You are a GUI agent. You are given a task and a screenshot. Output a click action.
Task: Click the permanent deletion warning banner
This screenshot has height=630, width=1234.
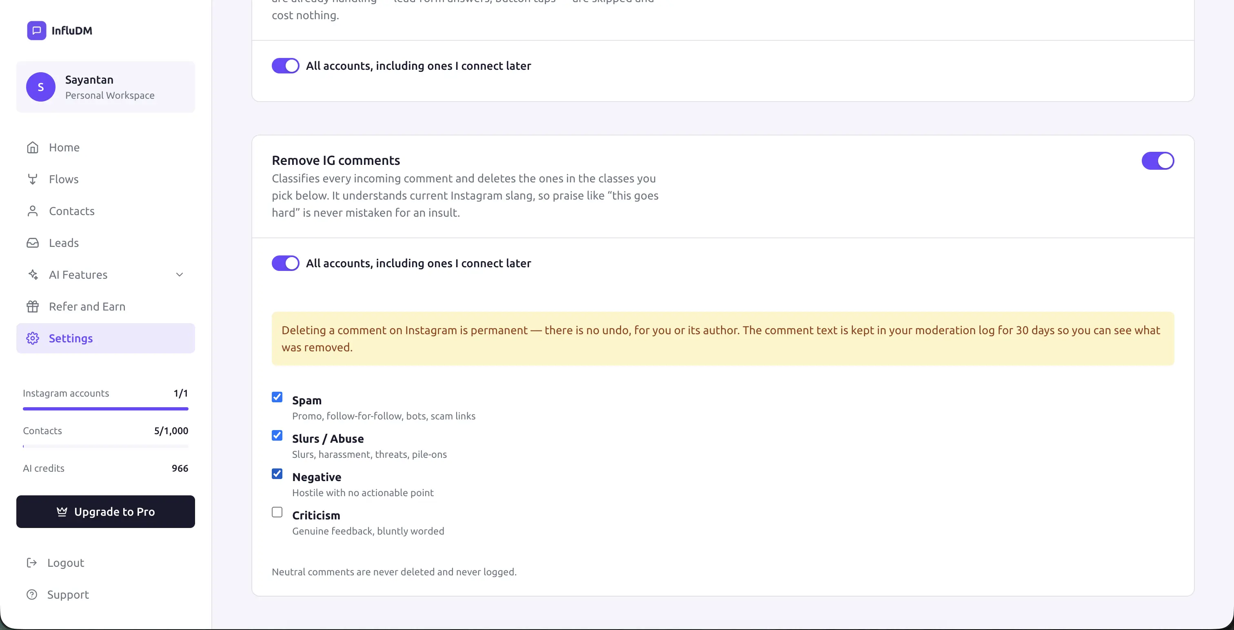point(723,339)
